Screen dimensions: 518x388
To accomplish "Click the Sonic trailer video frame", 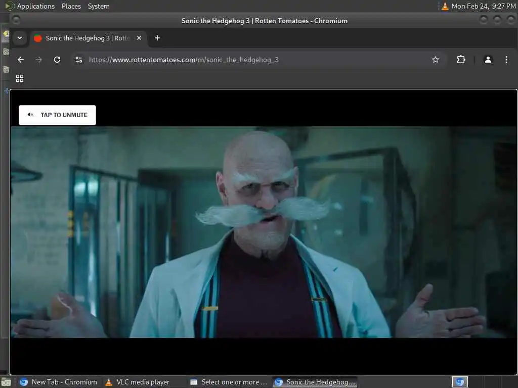I will (x=263, y=232).
